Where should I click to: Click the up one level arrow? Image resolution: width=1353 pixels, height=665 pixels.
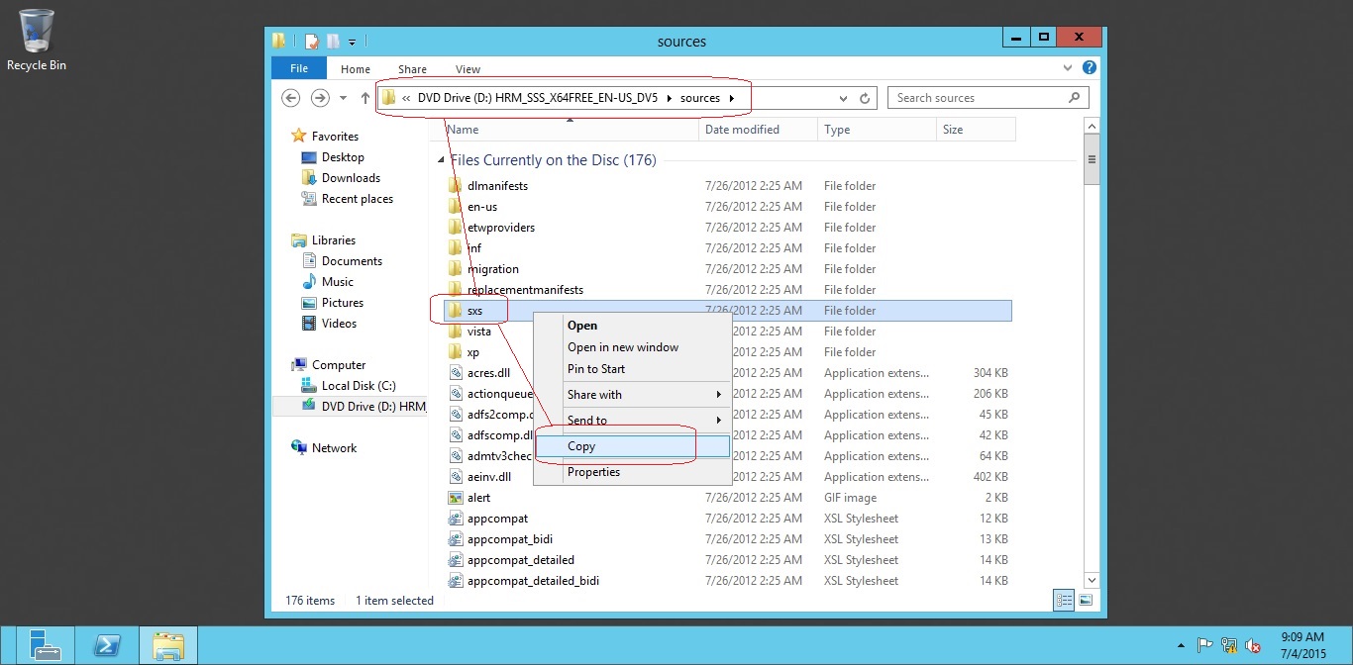364,97
